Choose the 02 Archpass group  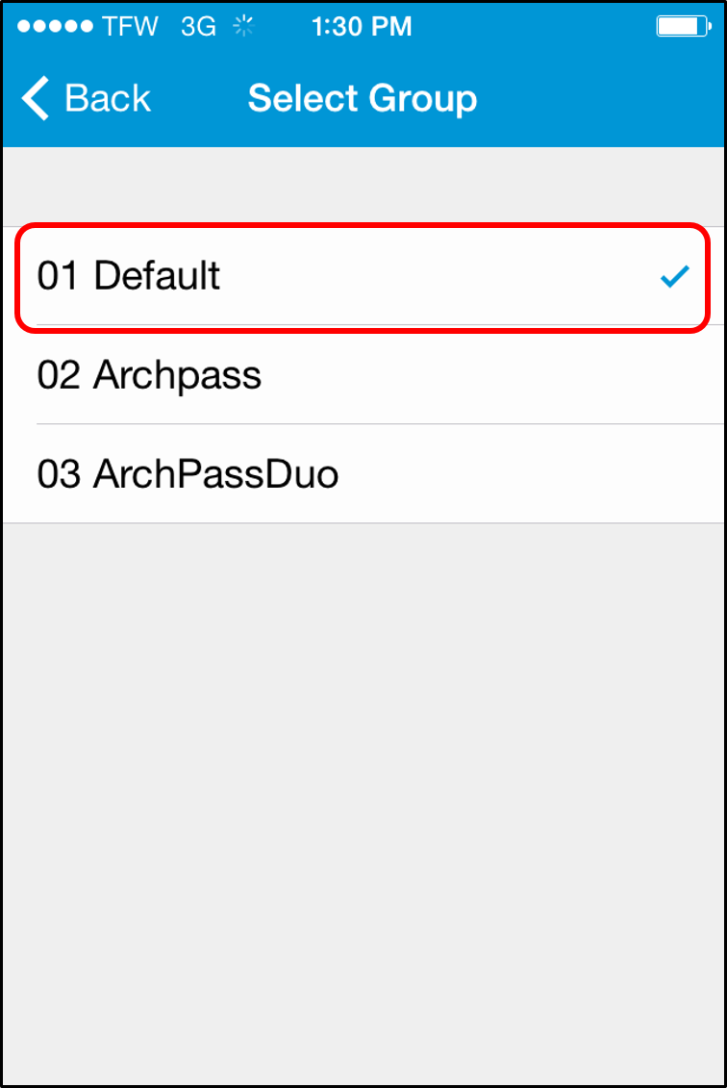coord(363,375)
